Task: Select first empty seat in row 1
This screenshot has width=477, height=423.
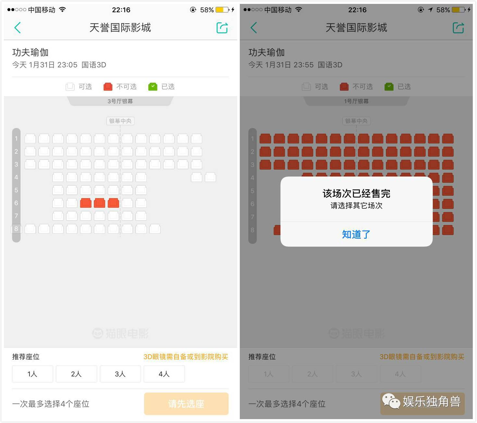Action: click(30, 139)
